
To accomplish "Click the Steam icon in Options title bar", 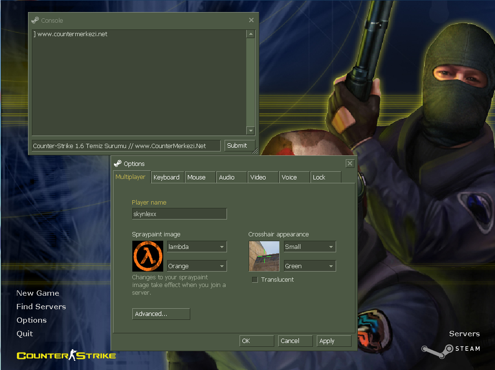I will point(118,164).
